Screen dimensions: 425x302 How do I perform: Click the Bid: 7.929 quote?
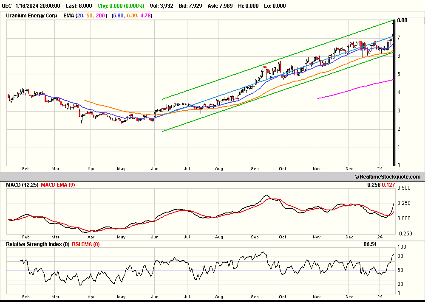tap(190, 6)
